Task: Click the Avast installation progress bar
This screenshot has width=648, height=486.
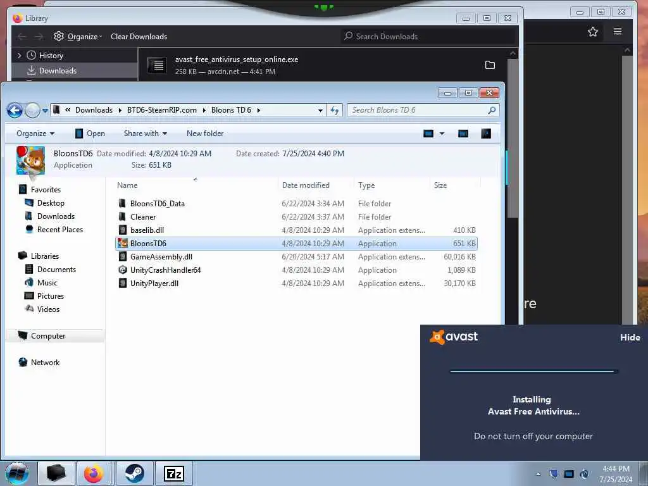Action: [x=534, y=371]
